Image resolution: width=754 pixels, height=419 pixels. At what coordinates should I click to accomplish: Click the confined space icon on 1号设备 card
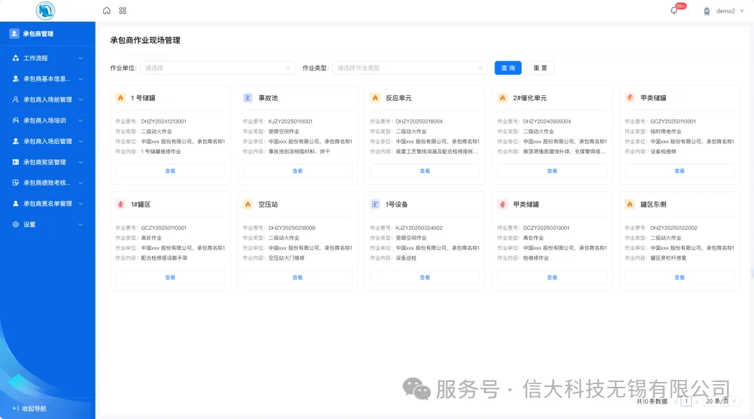point(375,205)
